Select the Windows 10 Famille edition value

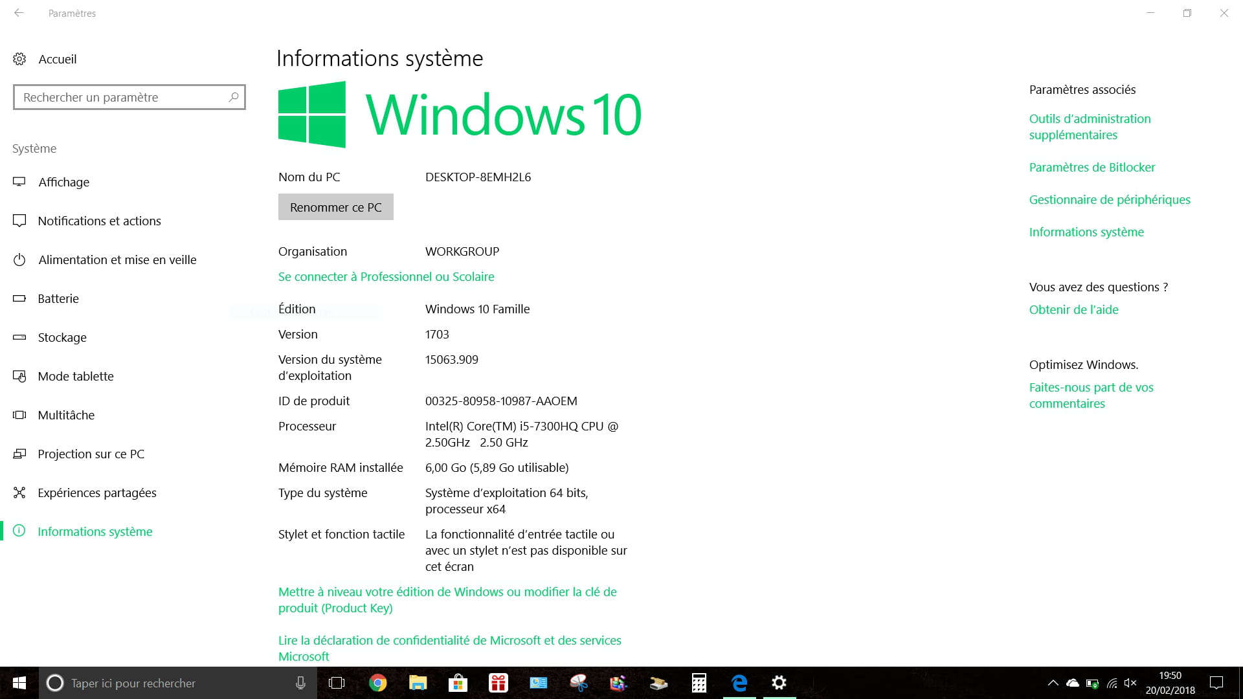coord(477,309)
